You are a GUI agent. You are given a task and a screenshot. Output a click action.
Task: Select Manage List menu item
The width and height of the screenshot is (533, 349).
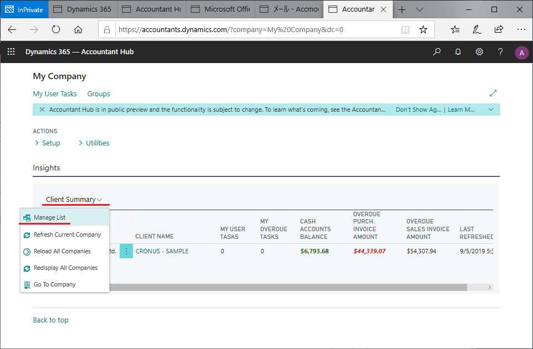point(65,217)
